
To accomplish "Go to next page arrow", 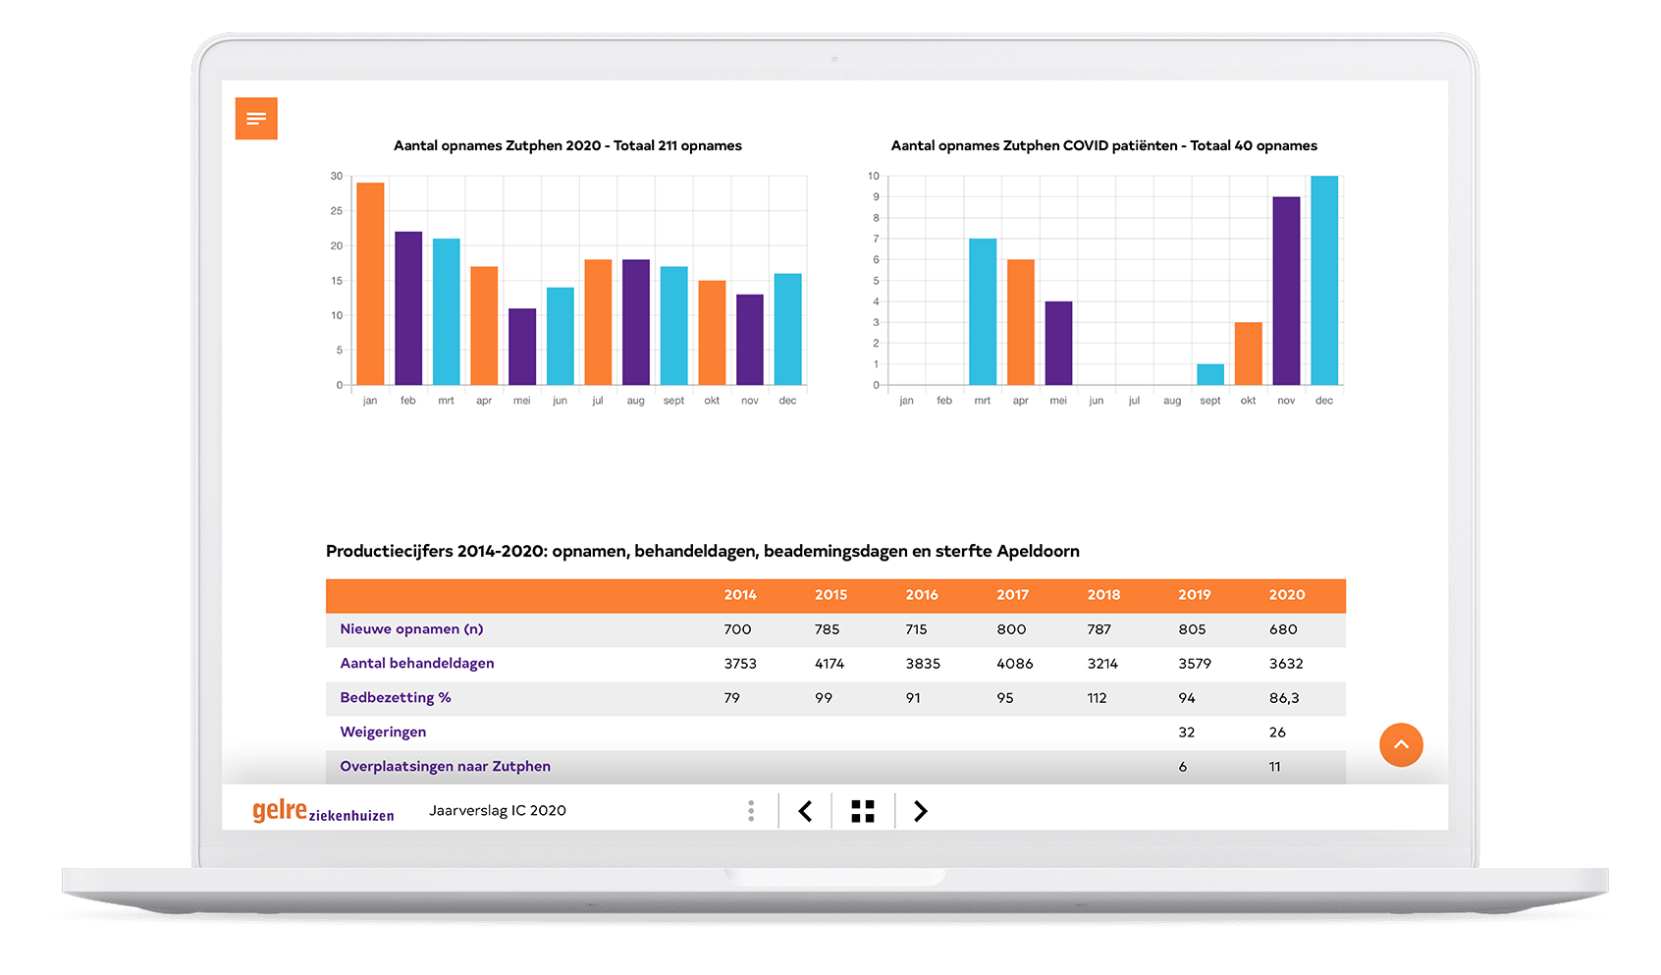I will pos(920,811).
